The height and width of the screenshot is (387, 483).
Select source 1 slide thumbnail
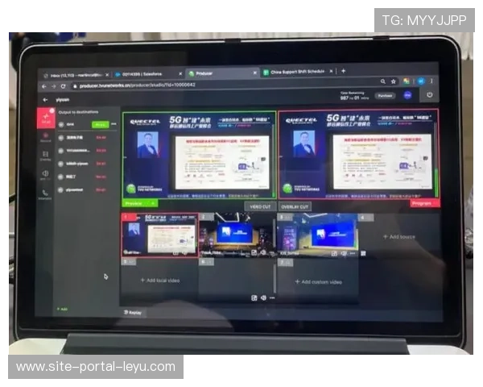[x=159, y=235]
